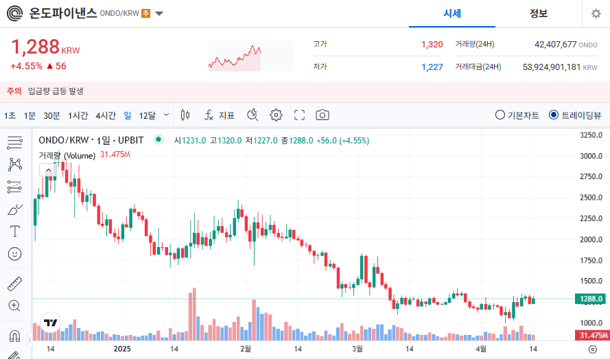Select the 30분 timeframe
Viewport: 610px width, 359px height.
51,115
